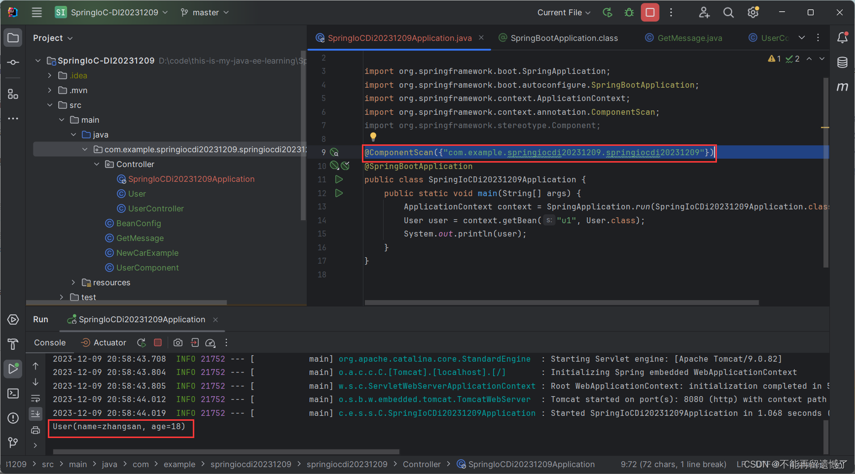
Task: Click the intention lightbulb in editor
Action: pyautogui.click(x=373, y=136)
